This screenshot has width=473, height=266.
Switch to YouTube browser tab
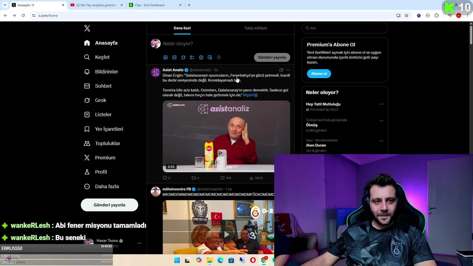96,5
